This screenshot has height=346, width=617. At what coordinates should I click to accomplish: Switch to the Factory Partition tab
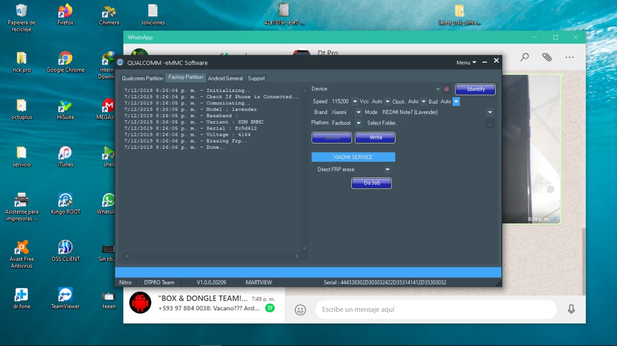pos(186,77)
